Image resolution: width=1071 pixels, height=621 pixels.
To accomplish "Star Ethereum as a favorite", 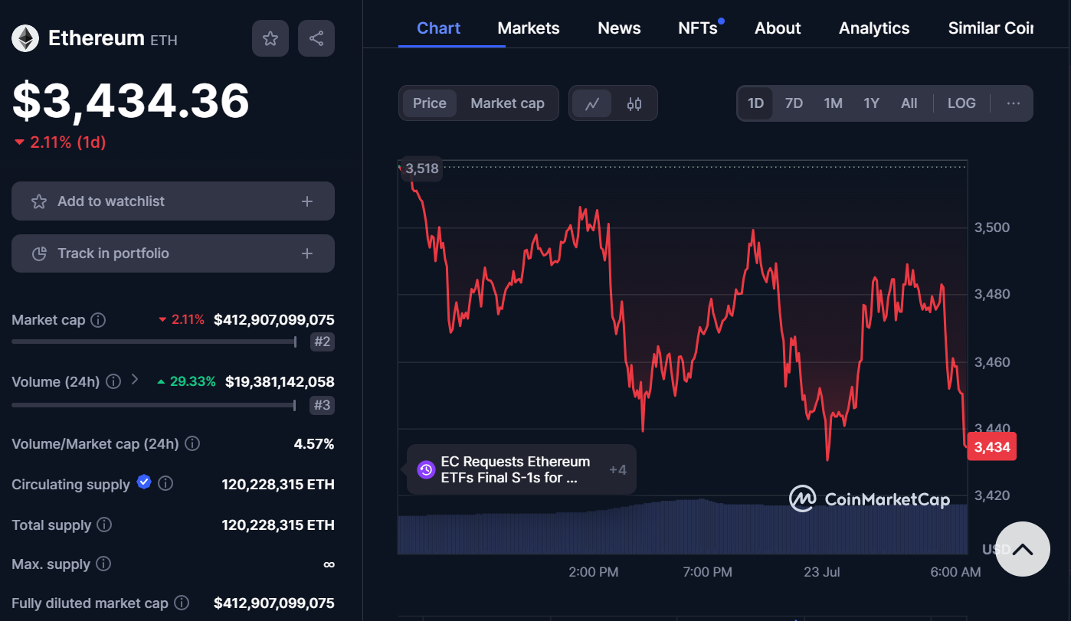I will pos(270,38).
